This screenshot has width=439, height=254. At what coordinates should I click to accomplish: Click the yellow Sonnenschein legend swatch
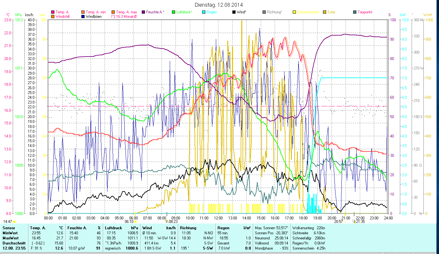click(294, 12)
